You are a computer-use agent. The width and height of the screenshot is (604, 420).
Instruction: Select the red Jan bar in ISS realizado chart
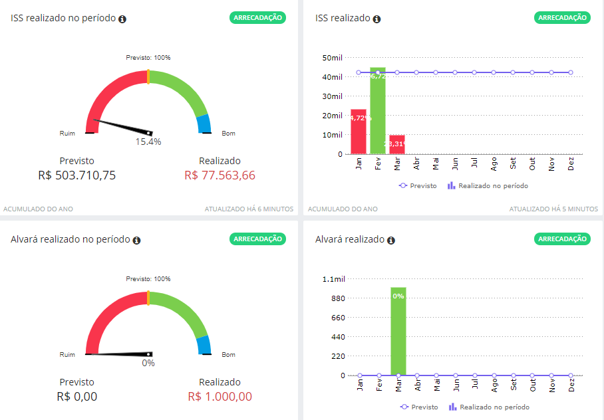359,133
